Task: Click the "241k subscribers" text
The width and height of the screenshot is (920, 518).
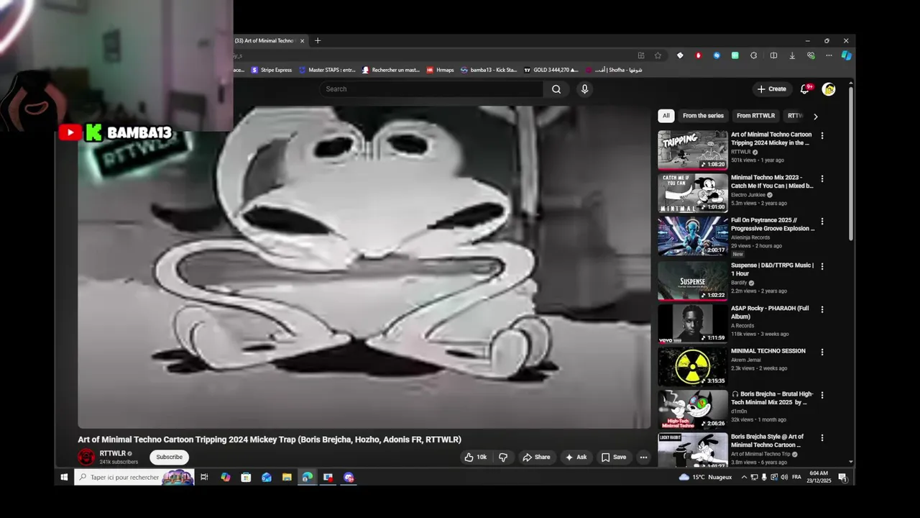Action: coord(119,462)
